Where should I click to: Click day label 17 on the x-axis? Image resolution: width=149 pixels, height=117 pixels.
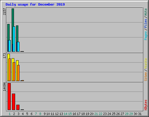[x=79, y=114]
